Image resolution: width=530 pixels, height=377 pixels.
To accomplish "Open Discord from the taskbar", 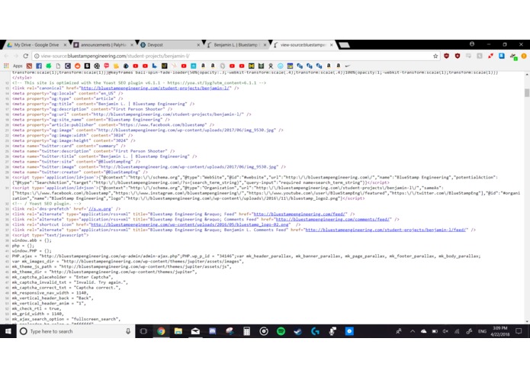I will point(213,331).
